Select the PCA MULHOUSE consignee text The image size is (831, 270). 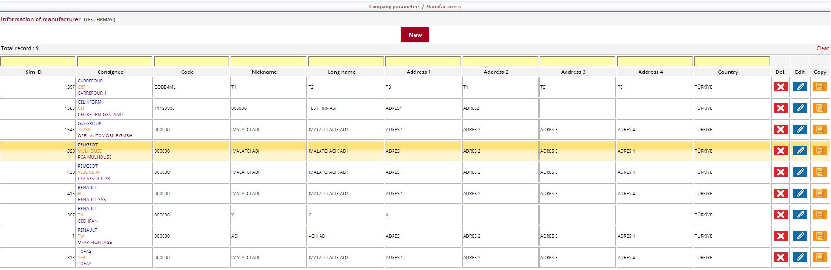click(x=94, y=157)
